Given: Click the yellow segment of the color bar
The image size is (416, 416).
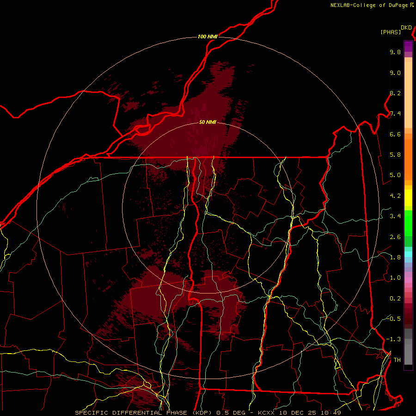Looking at the screenshot, I should click(408, 198).
